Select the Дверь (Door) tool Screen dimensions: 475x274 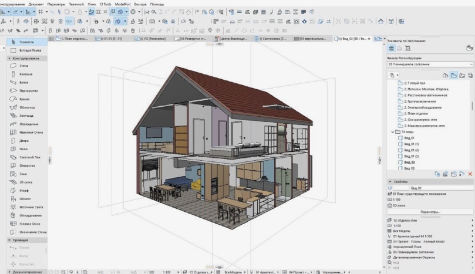(x=26, y=140)
